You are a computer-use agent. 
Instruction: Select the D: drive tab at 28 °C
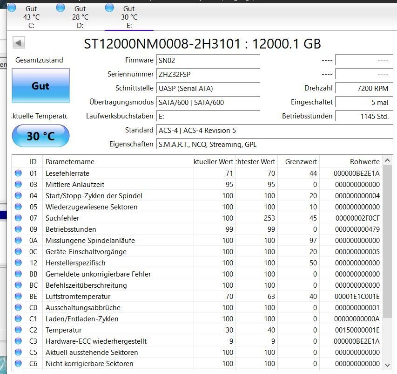pos(80,17)
